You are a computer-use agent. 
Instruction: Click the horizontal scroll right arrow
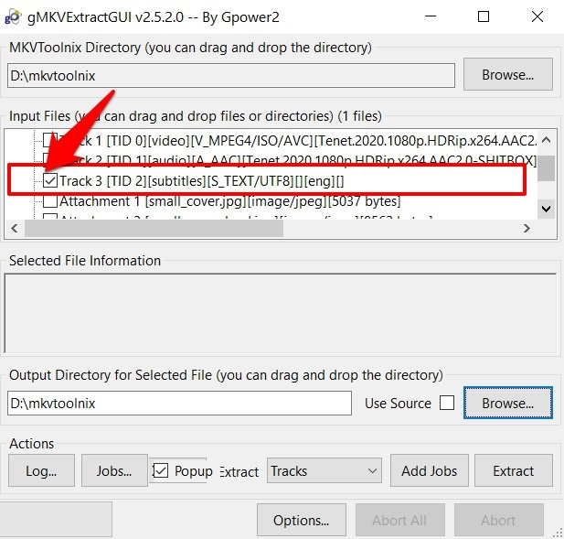pyautogui.click(x=527, y=228)
